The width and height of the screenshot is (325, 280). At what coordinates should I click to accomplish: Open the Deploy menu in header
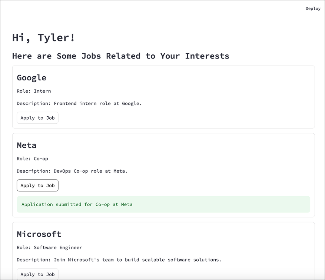313,9
